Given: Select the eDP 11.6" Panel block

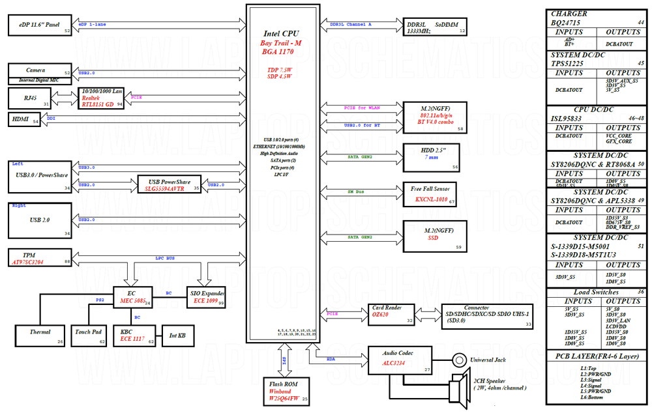Looking at the screenshot, I should [40, 25].
